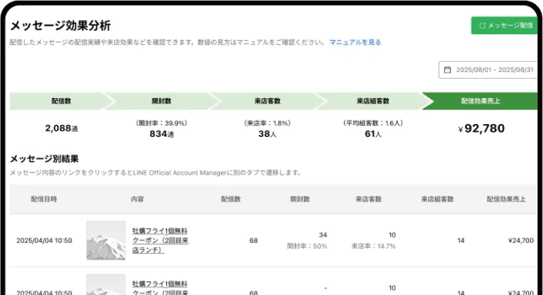Select the 来店組客数 funnel step
The width and height of the screenshot is (543, 295).
373,101
